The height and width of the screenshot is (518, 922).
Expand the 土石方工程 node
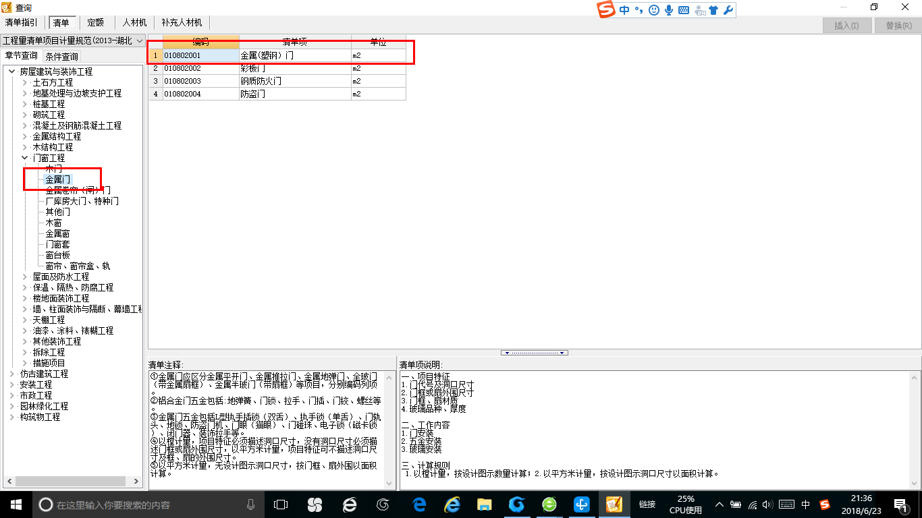pyautogui.click(x=25, y=82)
